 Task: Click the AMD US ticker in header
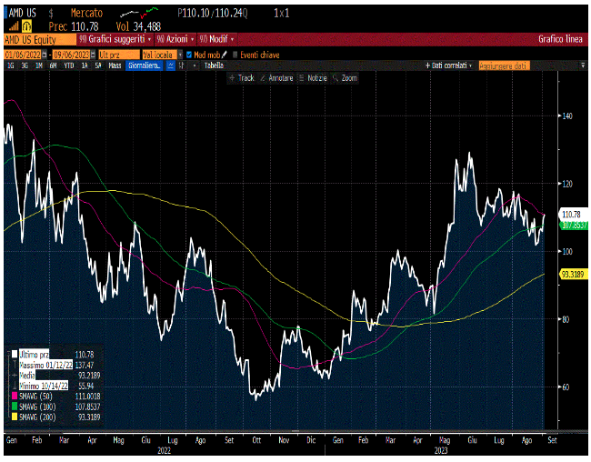point(22,14)
